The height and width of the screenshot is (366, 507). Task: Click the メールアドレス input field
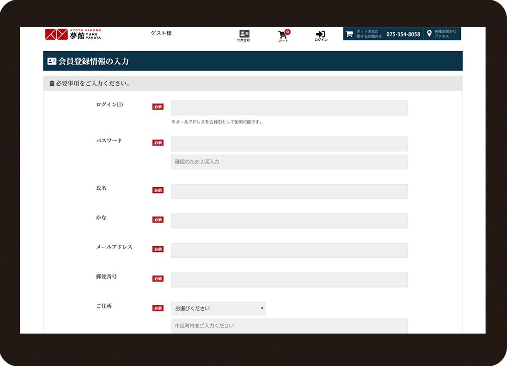pos(289,250)
